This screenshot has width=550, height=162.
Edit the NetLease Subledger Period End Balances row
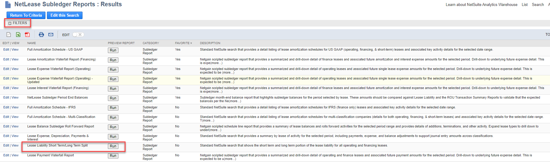(x=6, y=97)
